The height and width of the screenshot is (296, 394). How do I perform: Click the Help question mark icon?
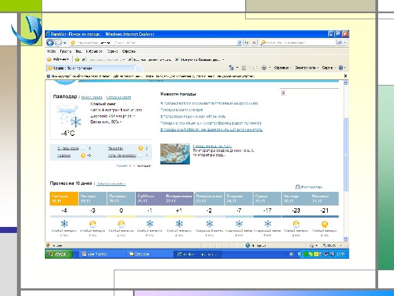(x=341, y=68)
